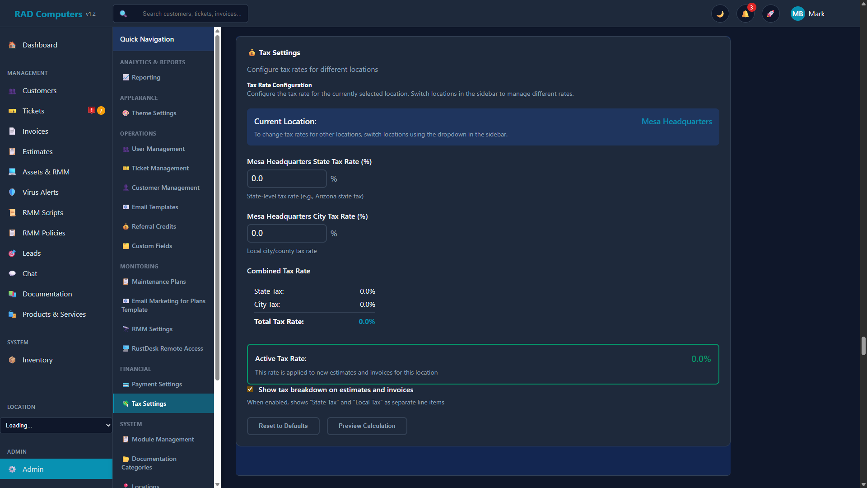Click the Preview Calculation button
The image size is (867, 488).
click(367, 426)
